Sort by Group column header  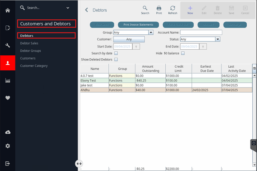(x=122, y=69)
